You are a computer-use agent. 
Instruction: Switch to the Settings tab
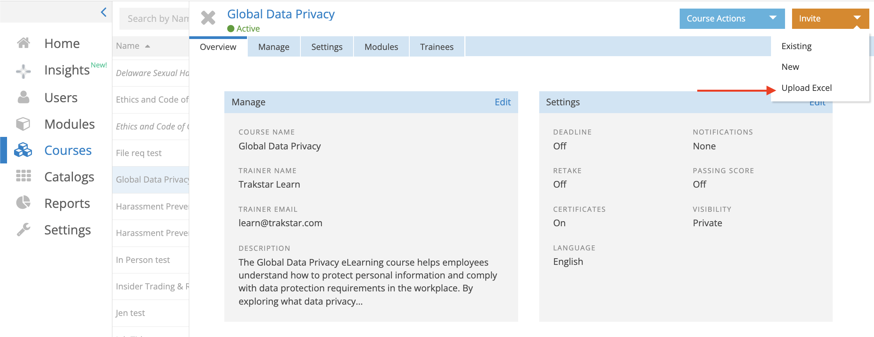[327, 47]
